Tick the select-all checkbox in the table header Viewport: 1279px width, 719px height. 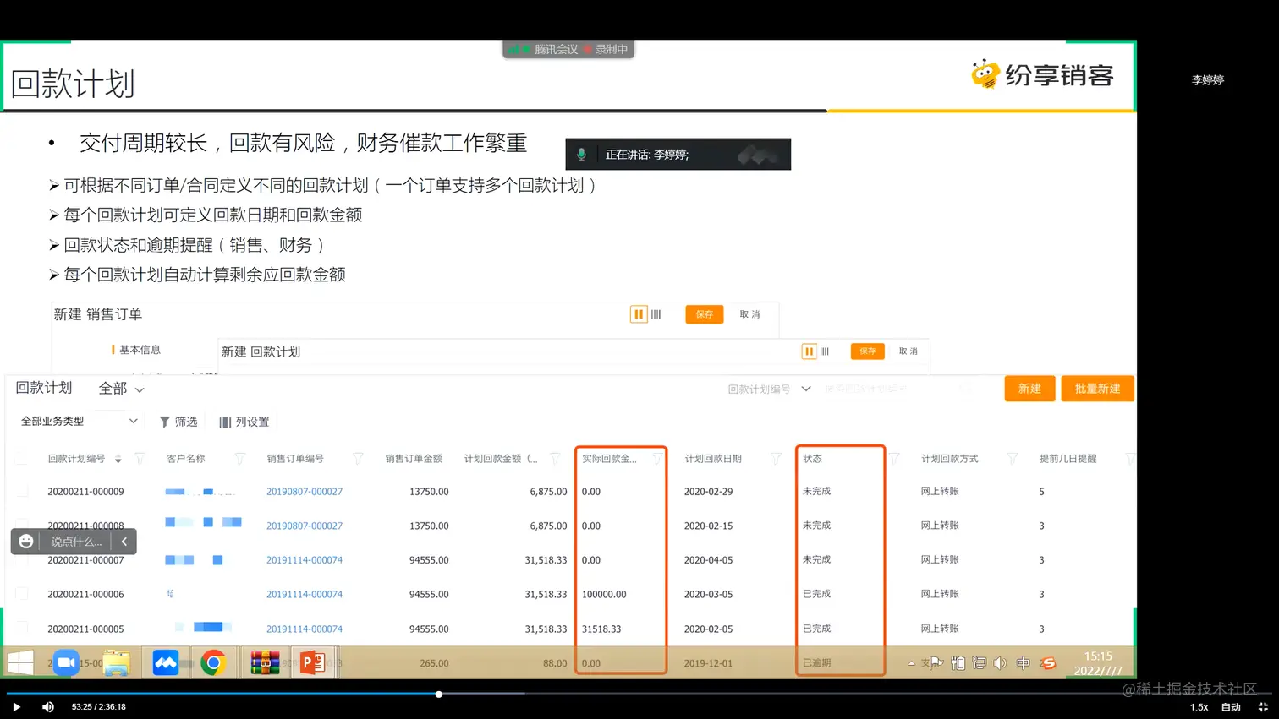[x=22, y=459]
